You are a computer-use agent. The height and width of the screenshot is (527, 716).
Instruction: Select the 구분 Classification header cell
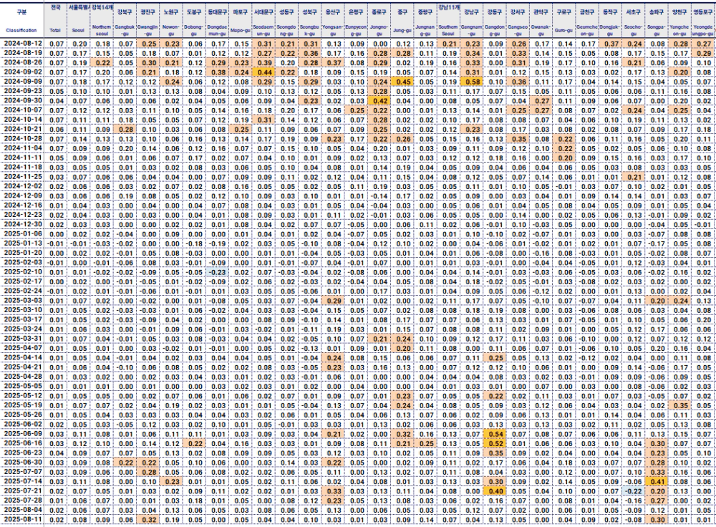[x=22, y=20]
